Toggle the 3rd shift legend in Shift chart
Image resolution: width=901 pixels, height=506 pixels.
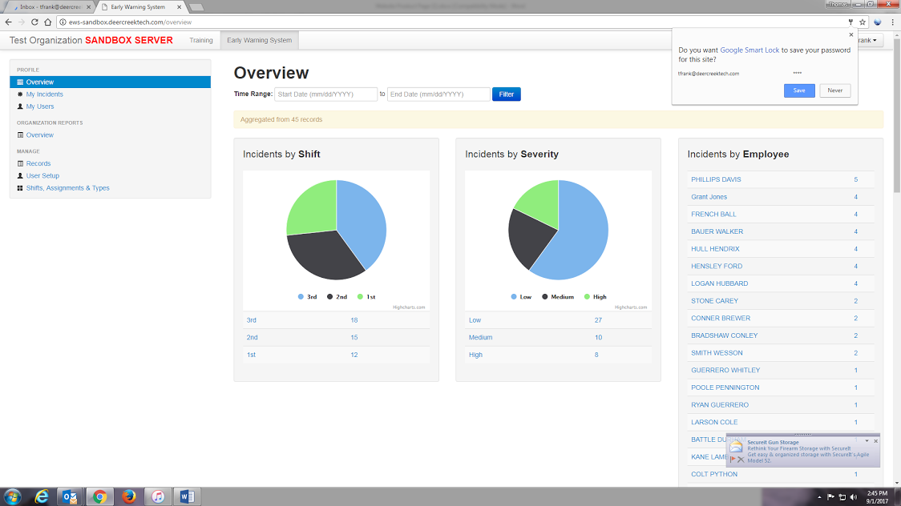tap(307, 296)
